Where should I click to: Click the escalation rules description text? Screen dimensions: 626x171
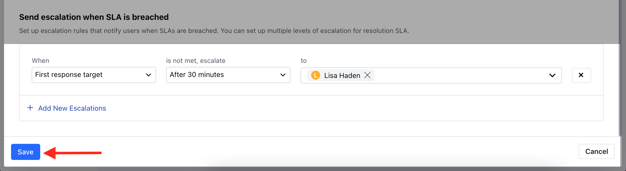pyautogui.click(x=214, y=31)
